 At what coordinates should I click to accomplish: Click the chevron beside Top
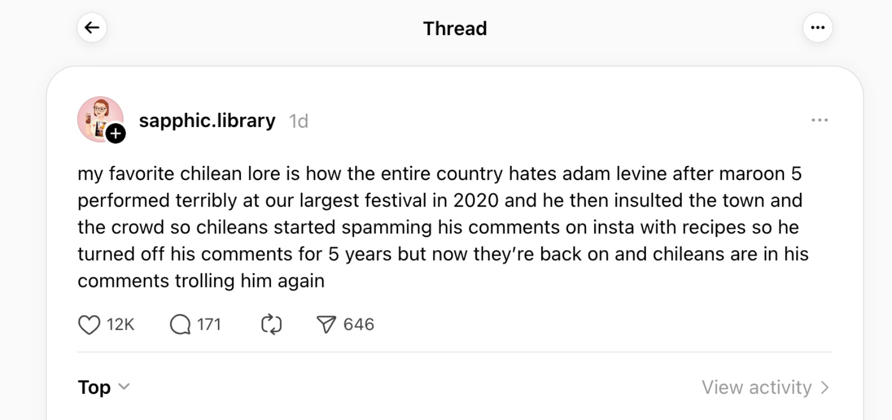124,387
